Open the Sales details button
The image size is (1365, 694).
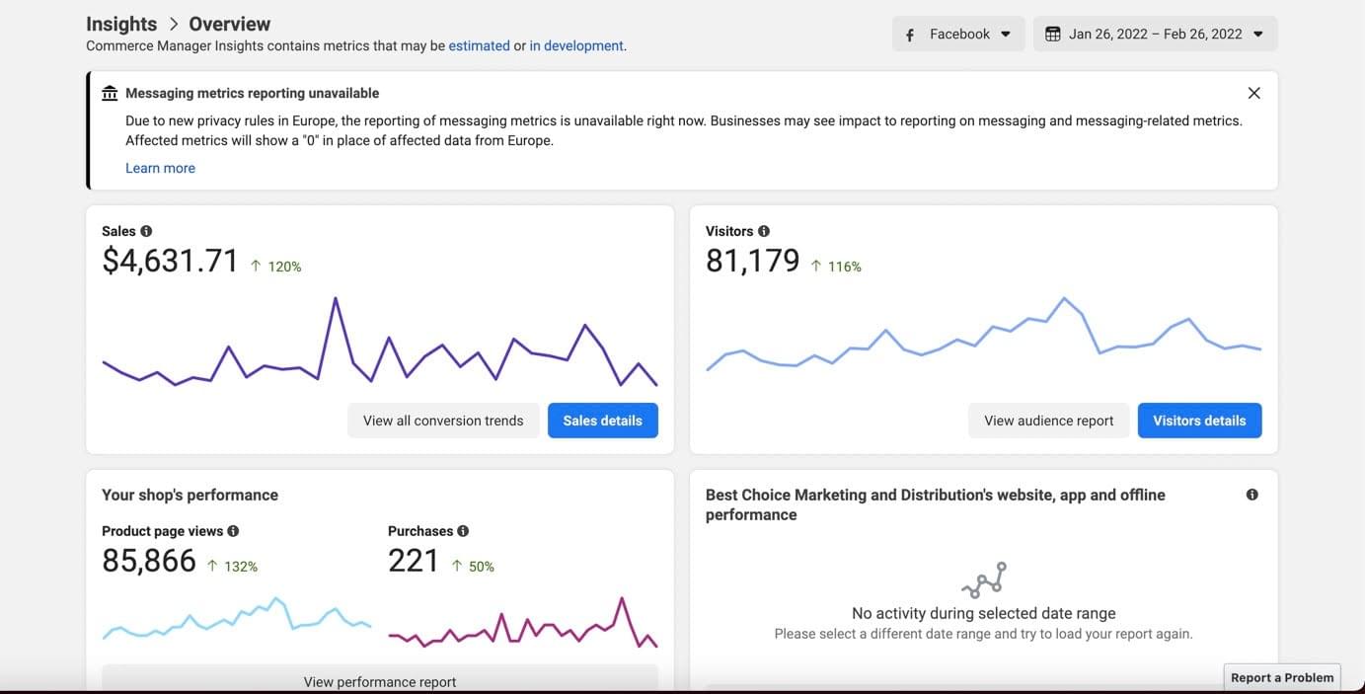(x=602, y=421)
